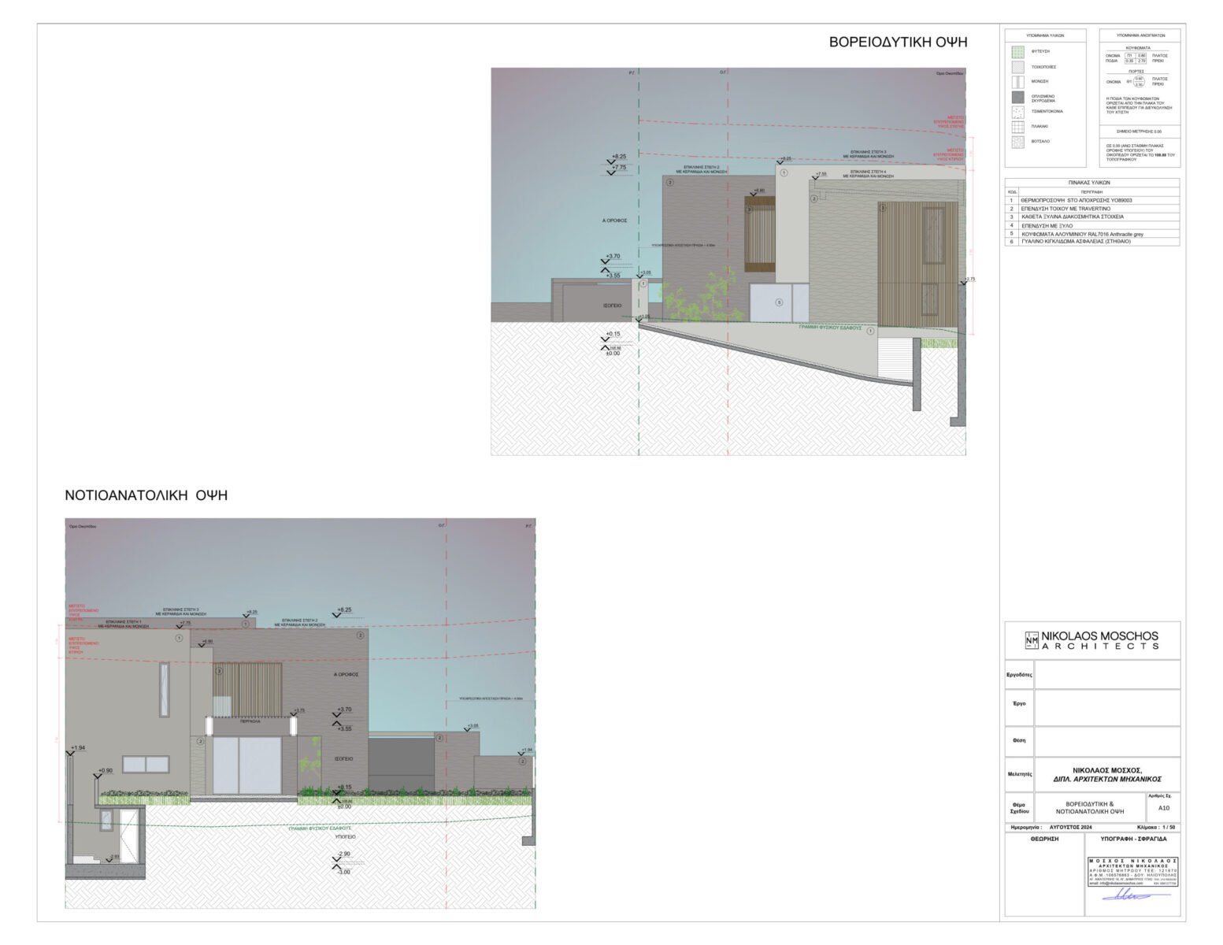
Task: Click the window tag box in the ΚΟΥΦΩΜΑΤΑ legend
Action: [x=1136, y=58]
